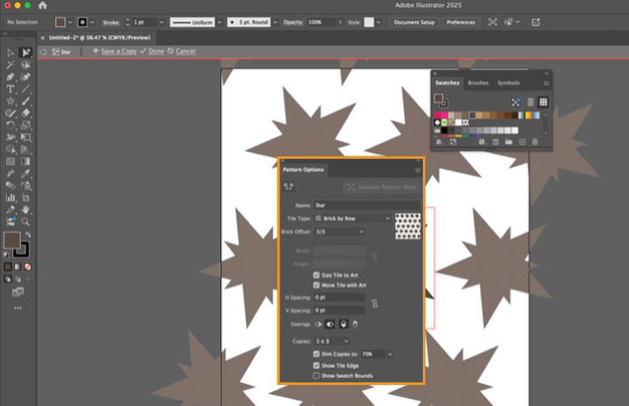Select the Eyedropper tool

[x=25, y=173]
